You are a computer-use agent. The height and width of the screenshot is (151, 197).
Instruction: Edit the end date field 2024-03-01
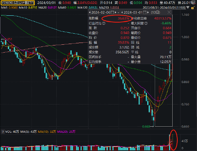pyautogui.click(x=133, y=13)
